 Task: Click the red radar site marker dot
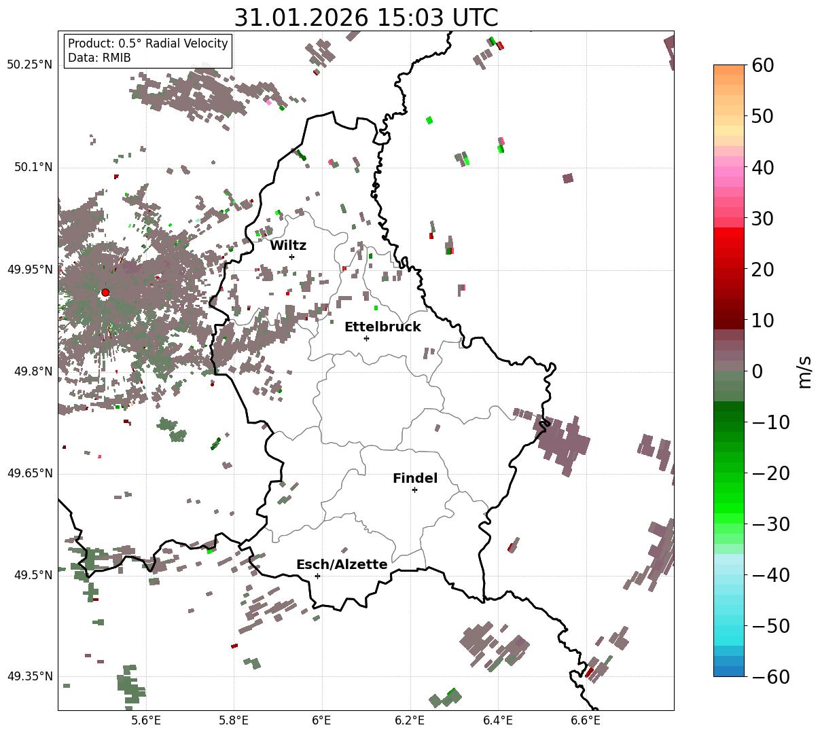pos(105,293)
